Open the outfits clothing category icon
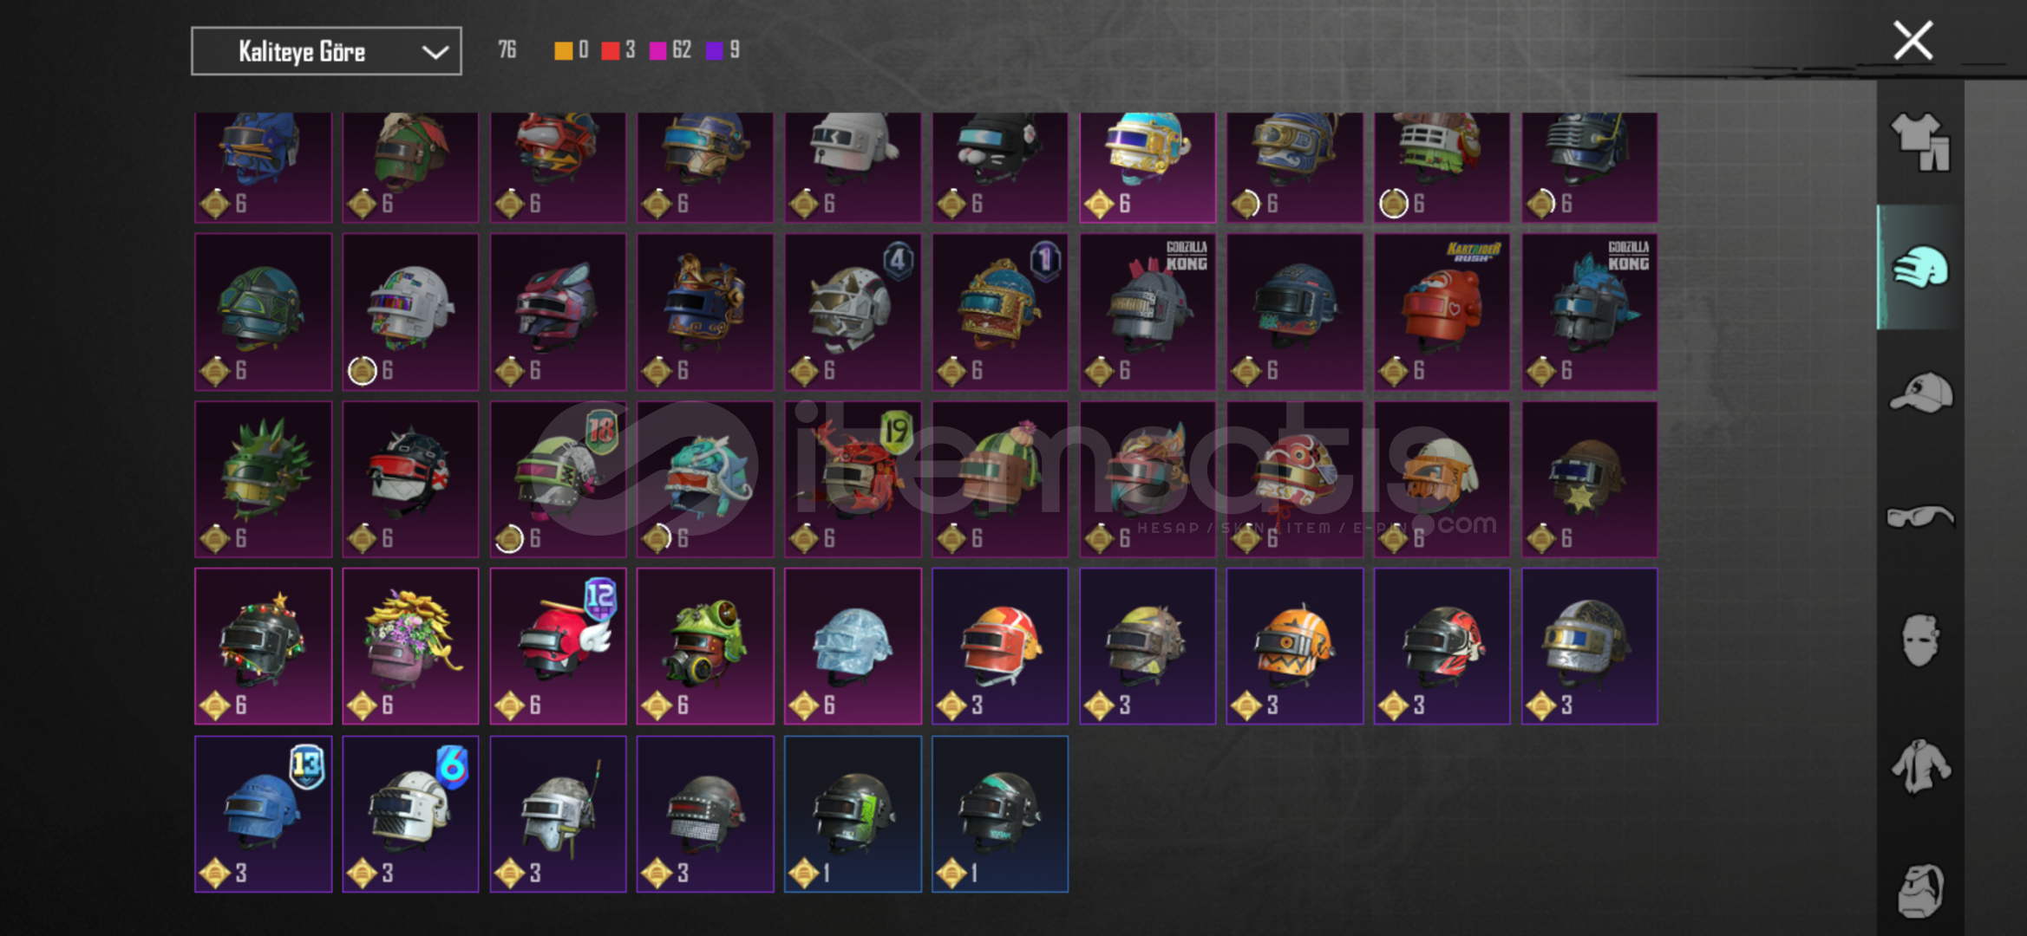Viewport: 2027px width, 936px height. (1920, 142)
